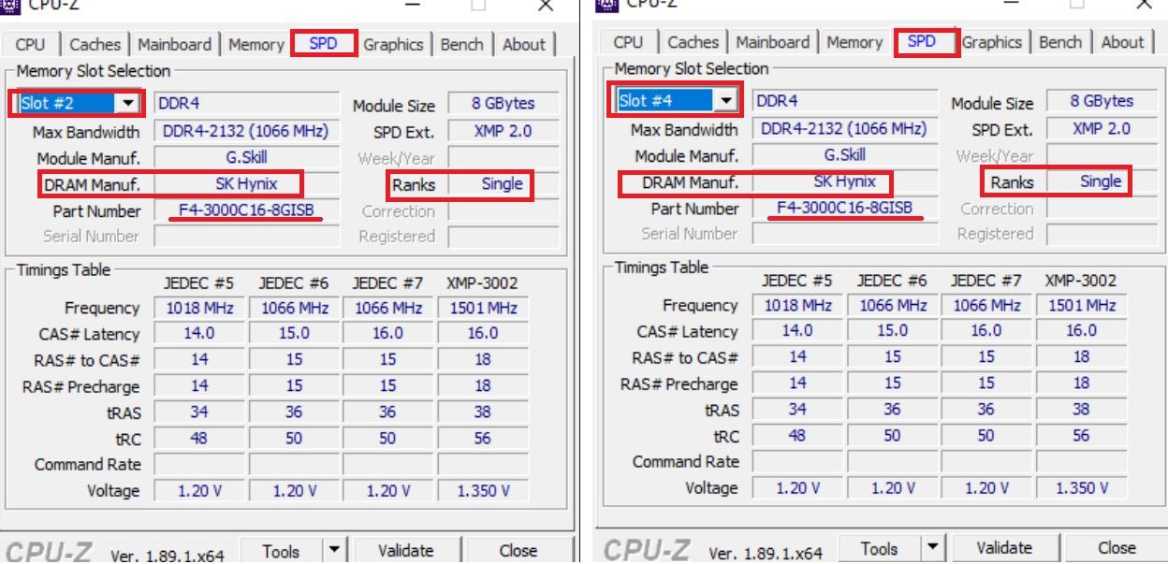This screenshot has width=1168, height=564.
Task: Select SPD tab in left CPU-Z window
Action: coord(323,43)
